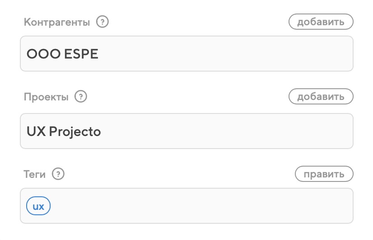Open the Проекты help question mark
Image resolution: width=373 pixels, height=240 pixels.
[x=81, y=97]
